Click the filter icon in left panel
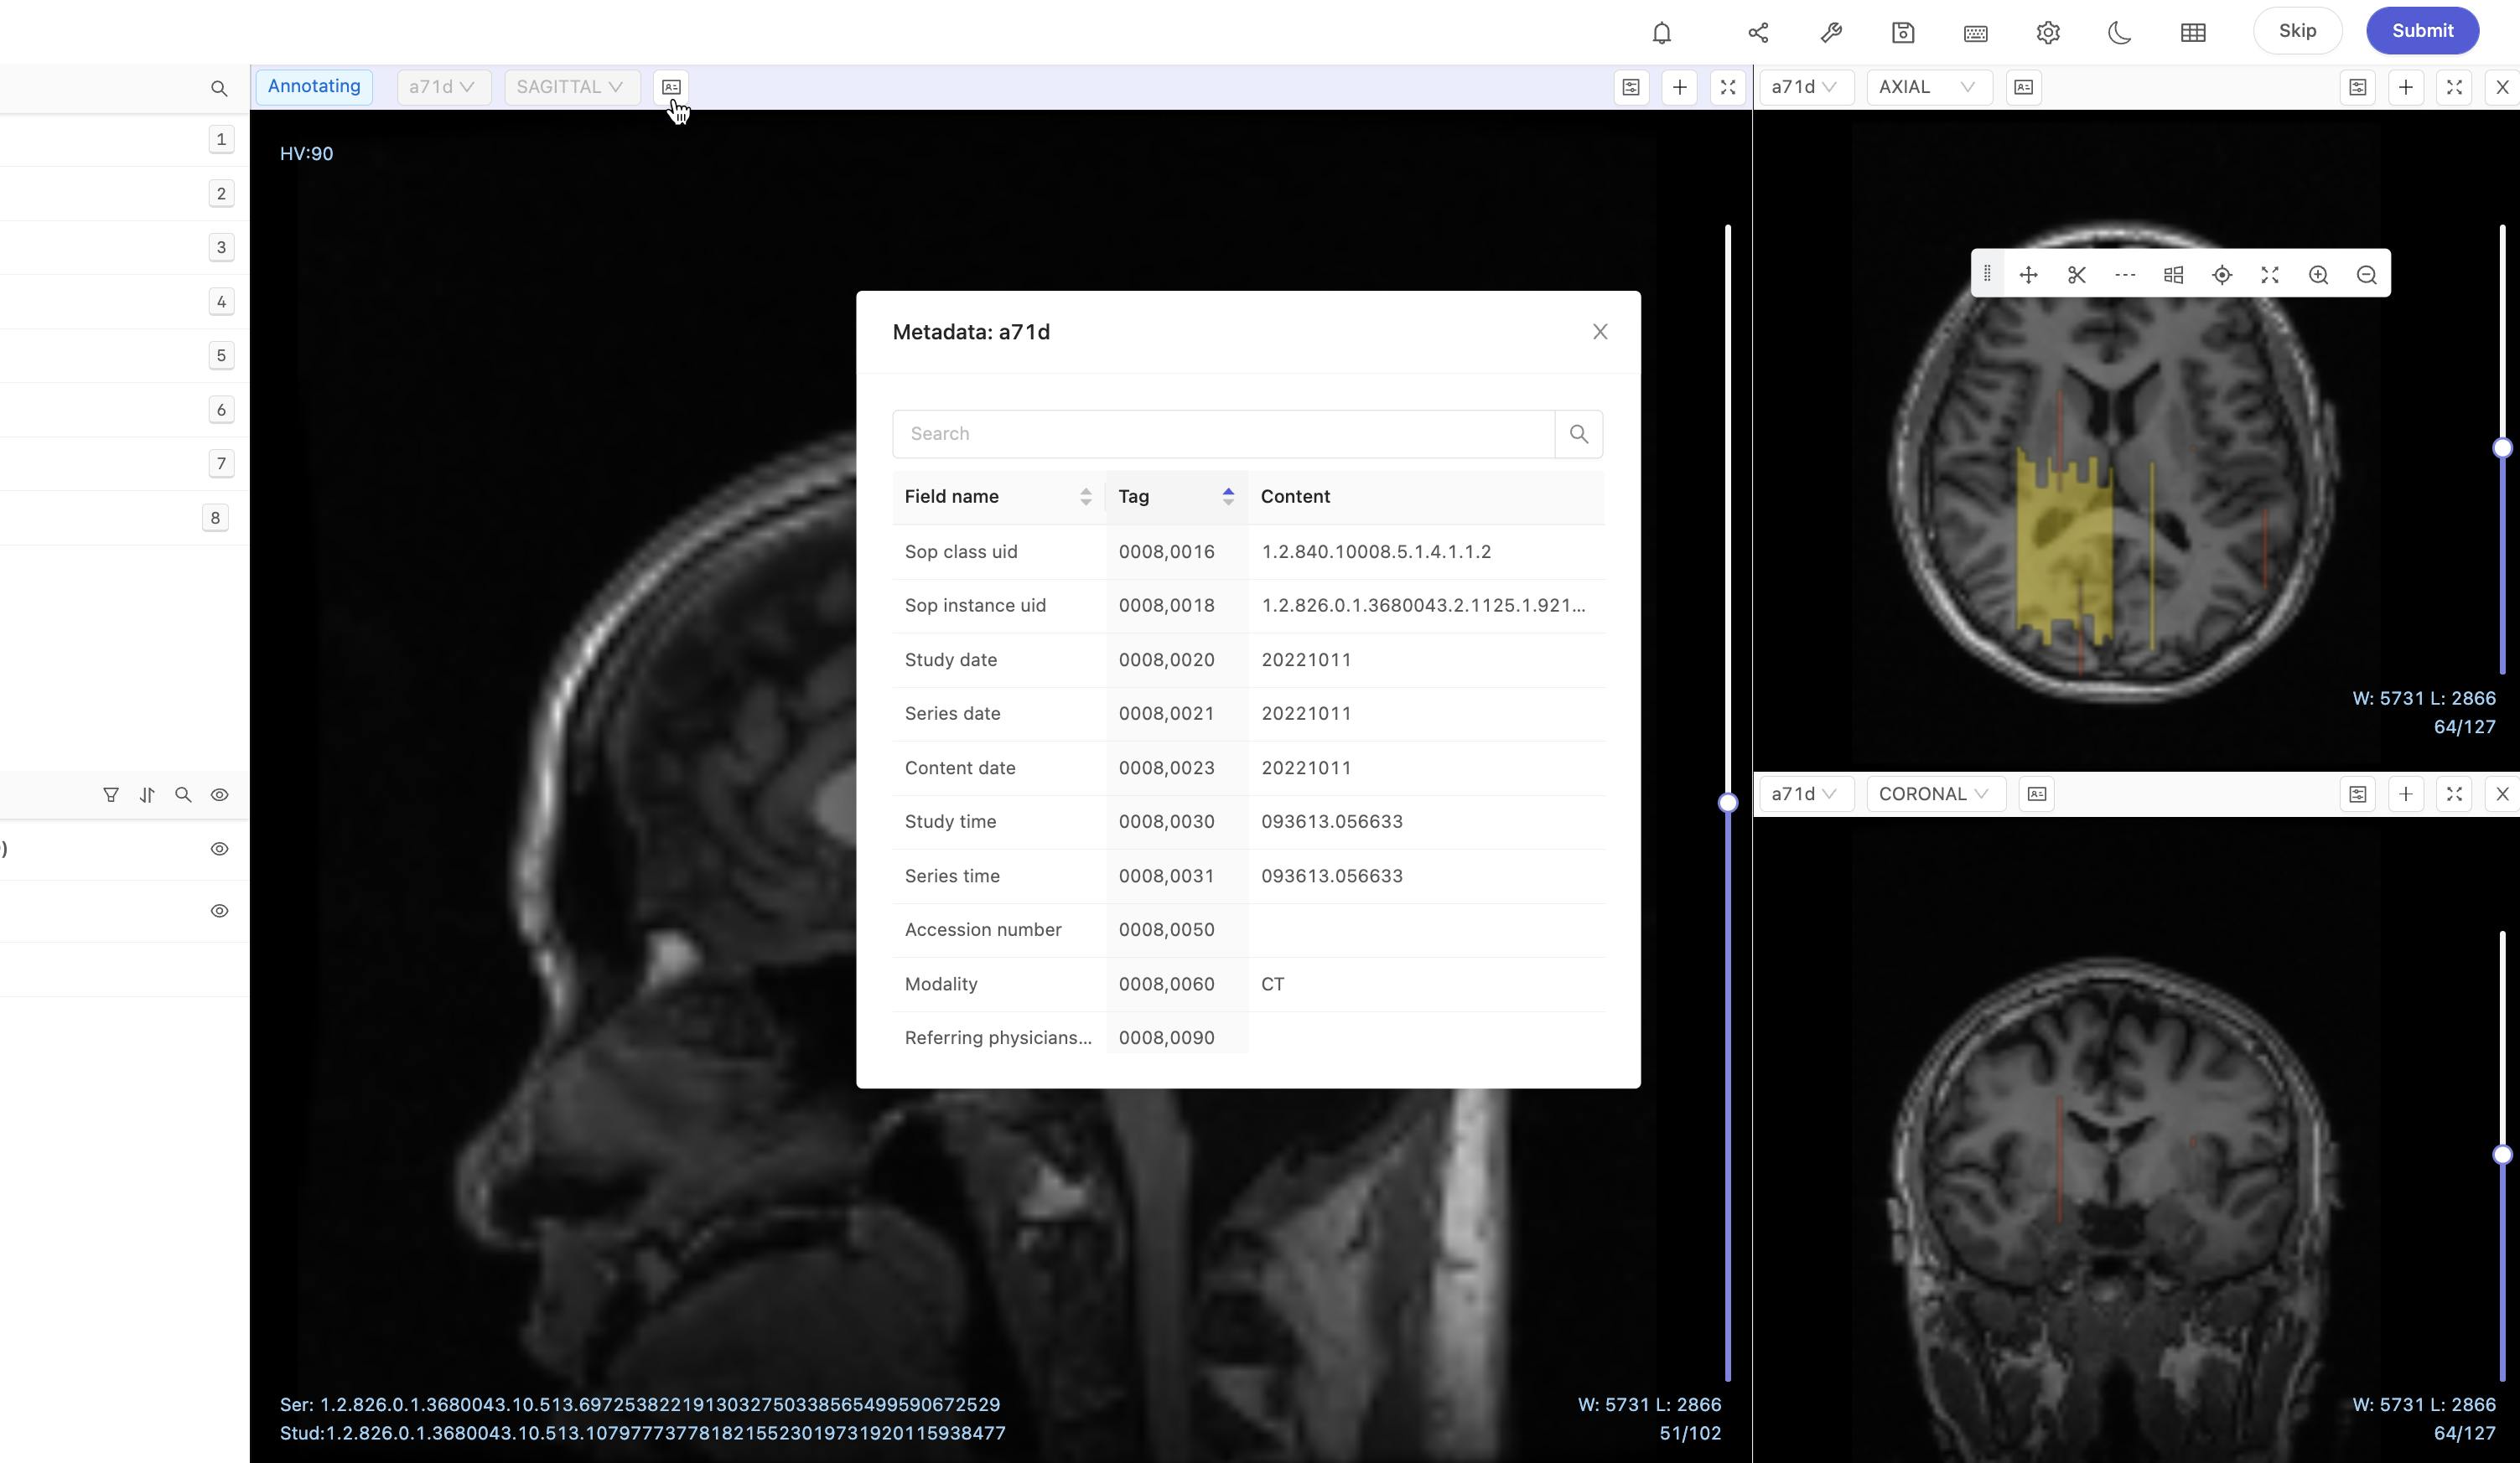Image resolution: width=2520 pixels, height=1463 pixels. 111,794
